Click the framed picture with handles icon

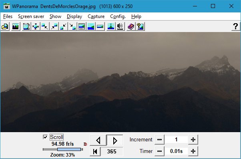[x=26, y=26]
